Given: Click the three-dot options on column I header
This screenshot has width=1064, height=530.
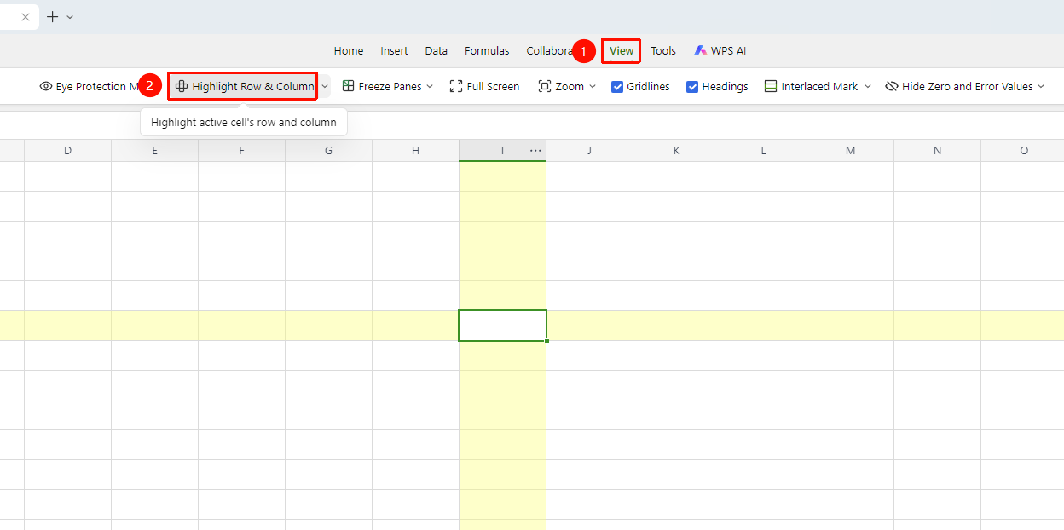Looking at the screenshot, I should [x=535, y=151].
